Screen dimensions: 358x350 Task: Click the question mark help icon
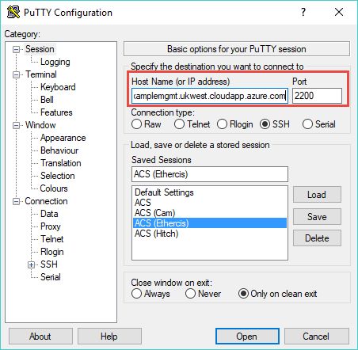(x=303, y=12)
